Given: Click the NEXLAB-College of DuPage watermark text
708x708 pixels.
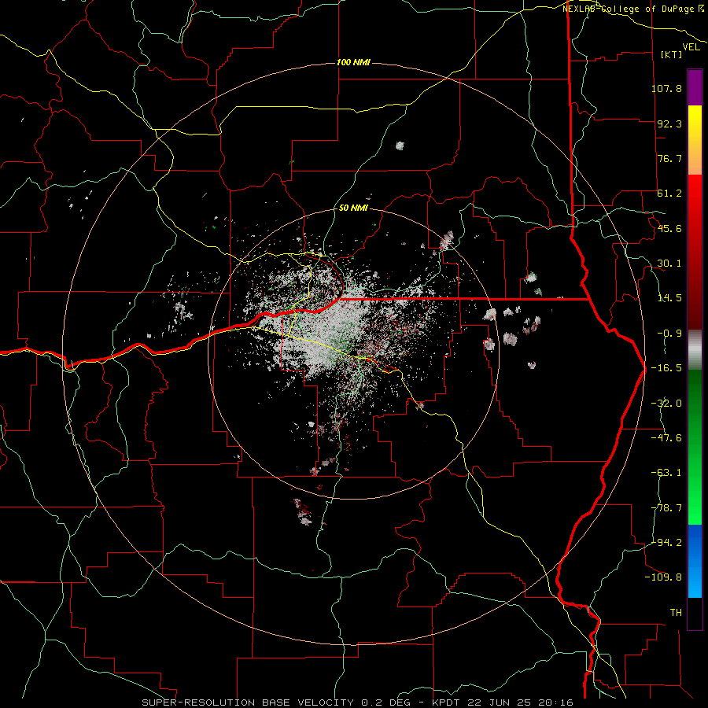Looking at the screenshot, I should [x=633, y=9].
